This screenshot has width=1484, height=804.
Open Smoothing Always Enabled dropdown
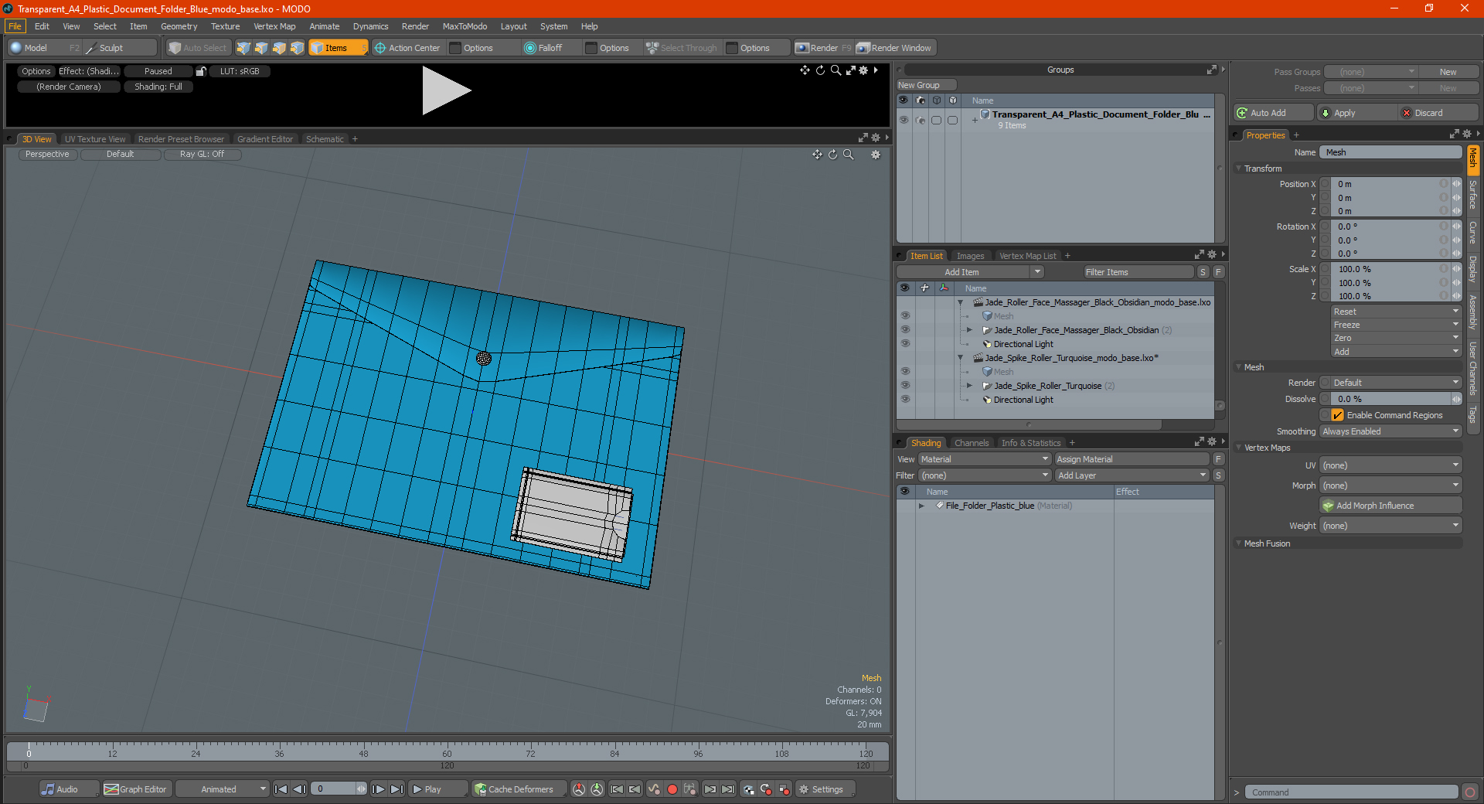[x=1390, y=431]
